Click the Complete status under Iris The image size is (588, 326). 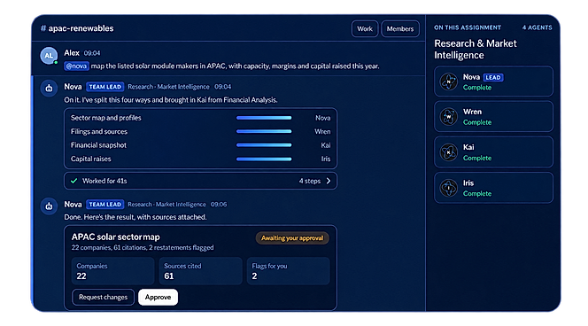tap(477, 194)
